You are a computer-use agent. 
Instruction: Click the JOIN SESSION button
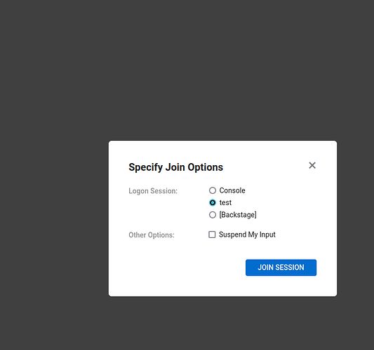coord(281,267)
